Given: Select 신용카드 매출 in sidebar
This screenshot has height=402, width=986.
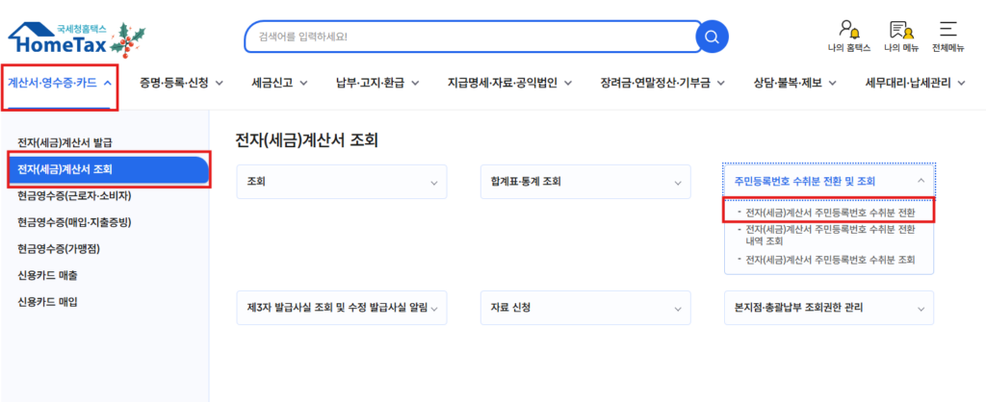Looking at the screenshot, I should click(48, 275).
